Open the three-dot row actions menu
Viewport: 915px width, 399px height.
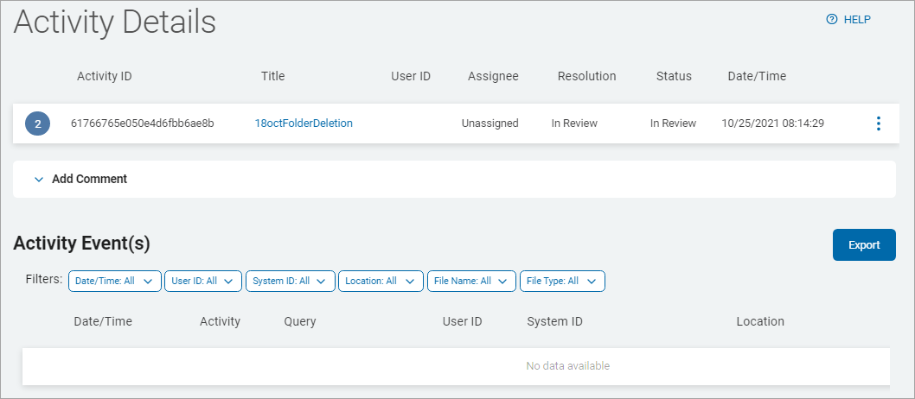click(x=878, y=123)
